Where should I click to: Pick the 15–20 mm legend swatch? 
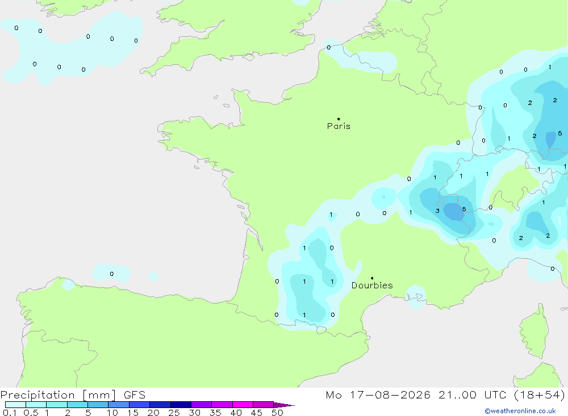[139, 405]
